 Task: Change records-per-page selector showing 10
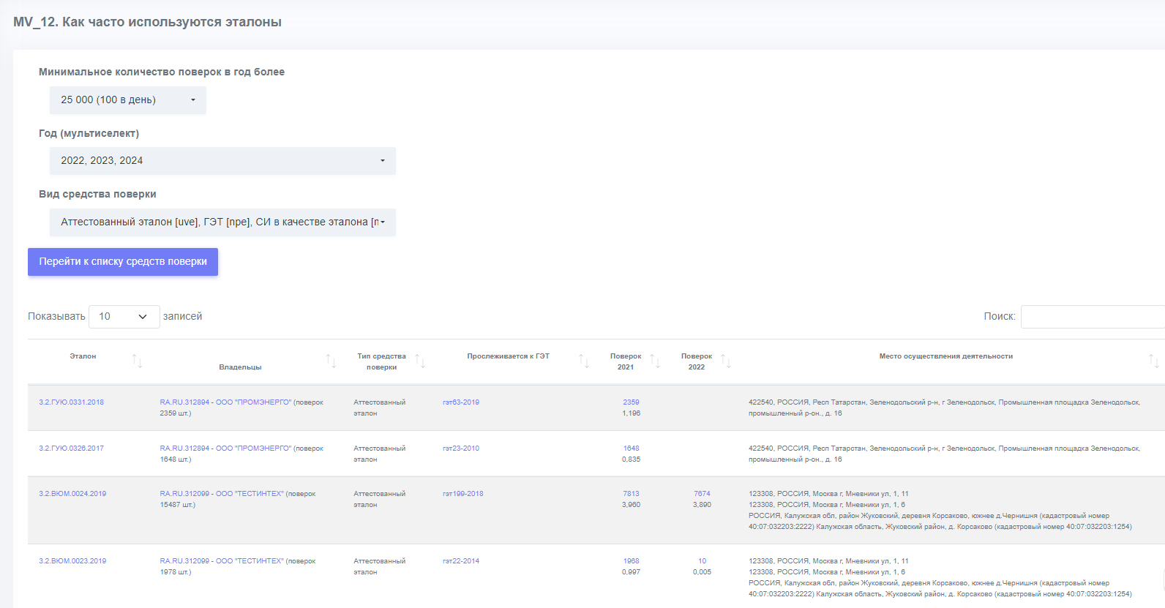click(x=124, y=317)
